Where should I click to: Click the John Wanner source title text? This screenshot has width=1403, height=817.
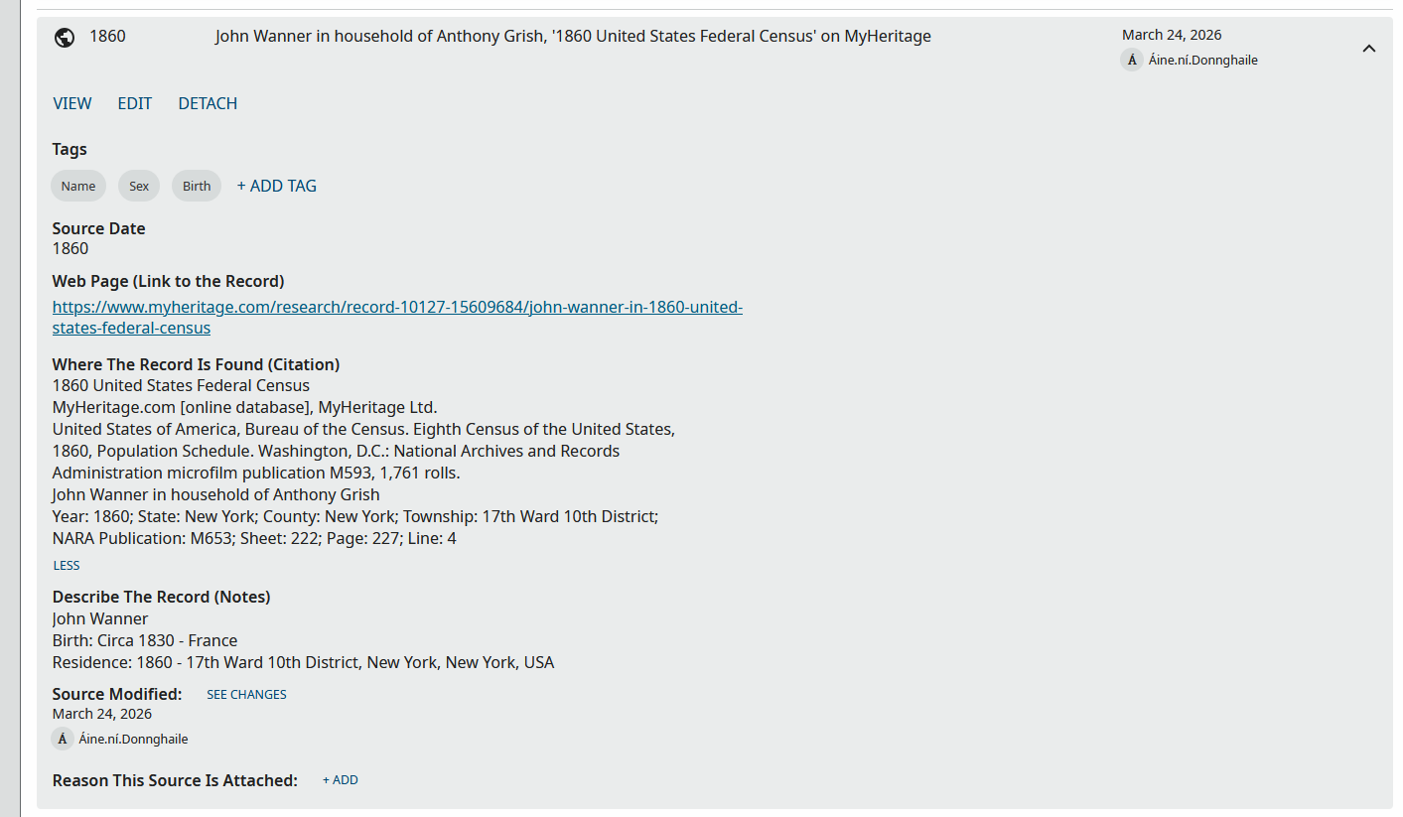click(573, 37)
